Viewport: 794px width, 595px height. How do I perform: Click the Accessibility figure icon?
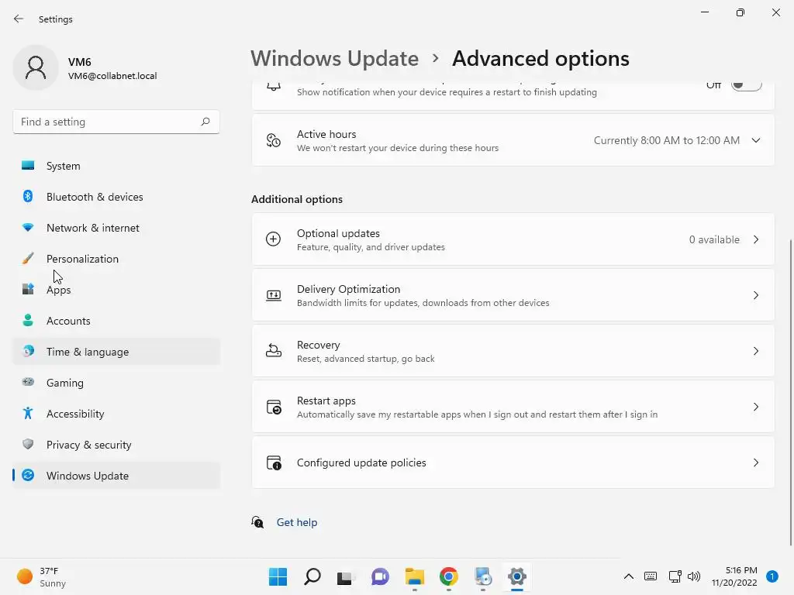click(28, 414)
